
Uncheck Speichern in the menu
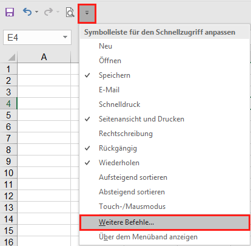pyautogui.click(x=164, y=75)
